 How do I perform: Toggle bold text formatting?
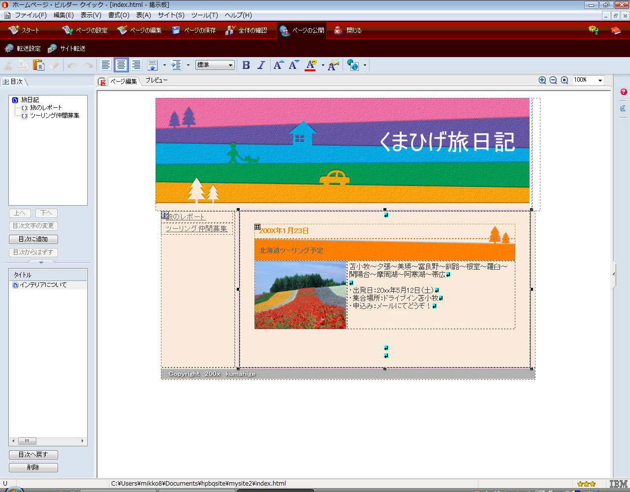coord(246,65)
